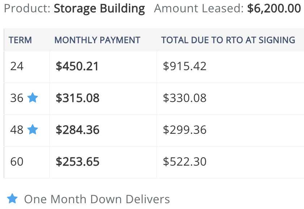Click the TERM column header

click(20, 40)
